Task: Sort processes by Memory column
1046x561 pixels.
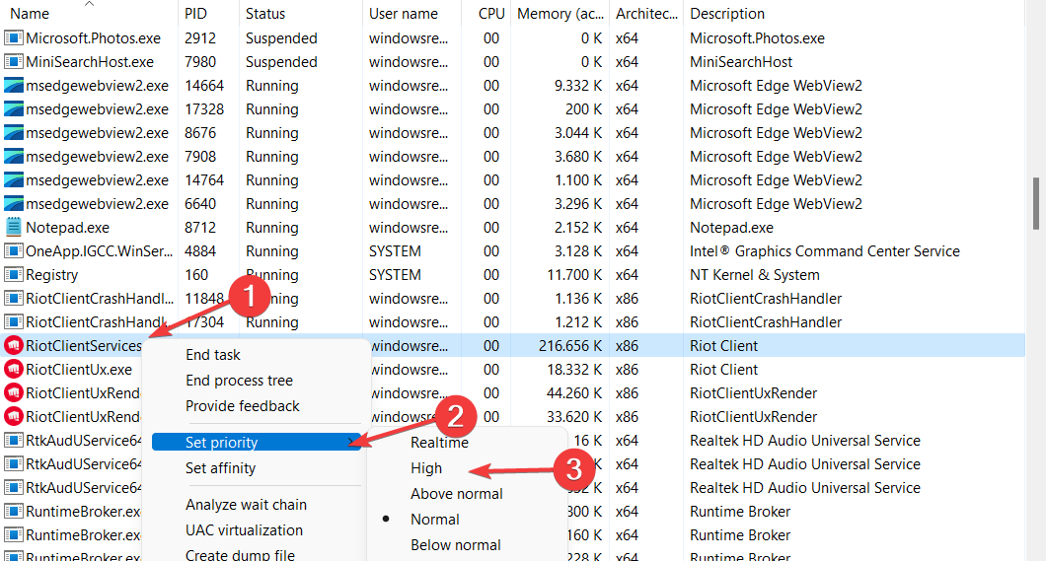Action: [x=558, y=14]
